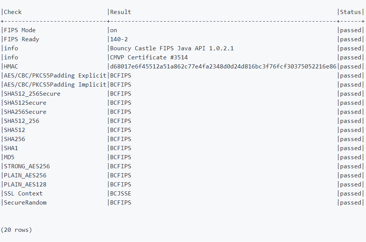Click the passed status for SecureRandom

coord(350,203)
